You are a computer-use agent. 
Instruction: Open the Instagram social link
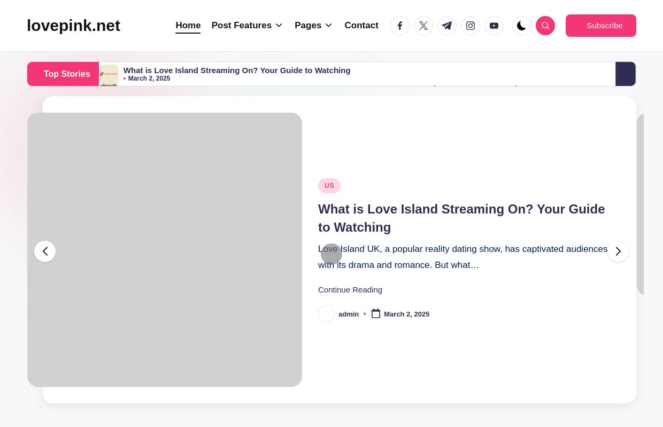click(471, 26)
